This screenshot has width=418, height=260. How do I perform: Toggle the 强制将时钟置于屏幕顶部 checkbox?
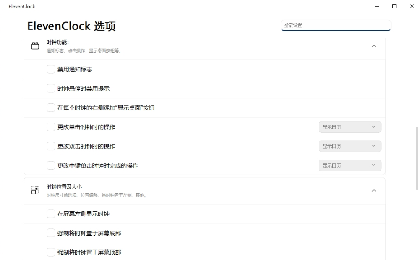point(51,252)
